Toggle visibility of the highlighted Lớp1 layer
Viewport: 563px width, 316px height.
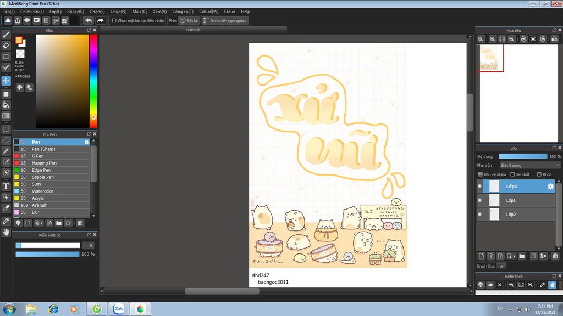click(x=479, y=187)
